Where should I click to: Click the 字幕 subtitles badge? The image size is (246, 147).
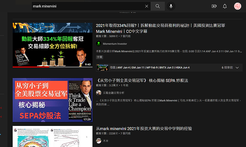click(x=99, y=57)
